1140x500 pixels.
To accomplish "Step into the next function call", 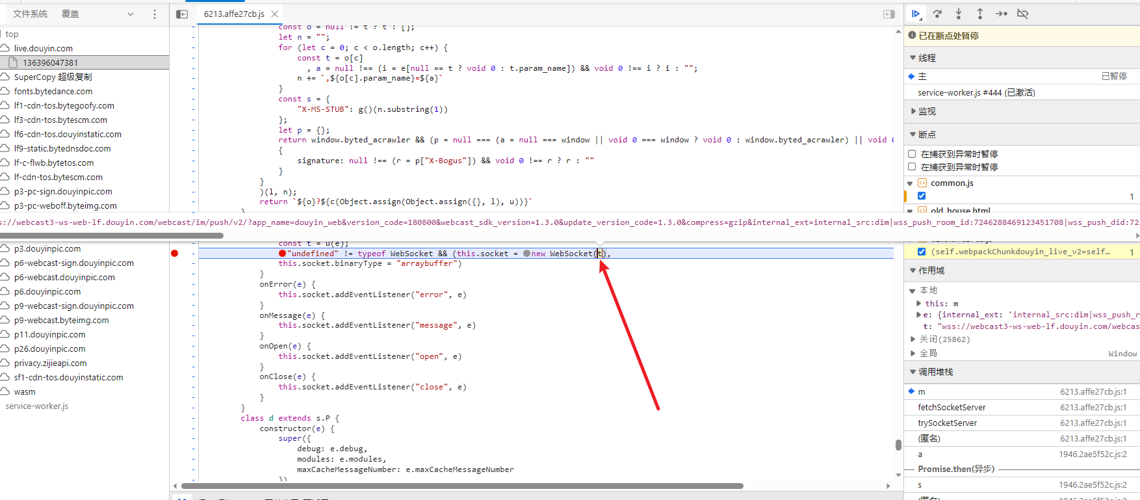I will click(959, 14).
